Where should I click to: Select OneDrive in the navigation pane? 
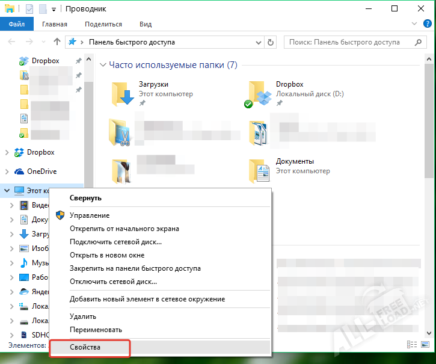41,171
